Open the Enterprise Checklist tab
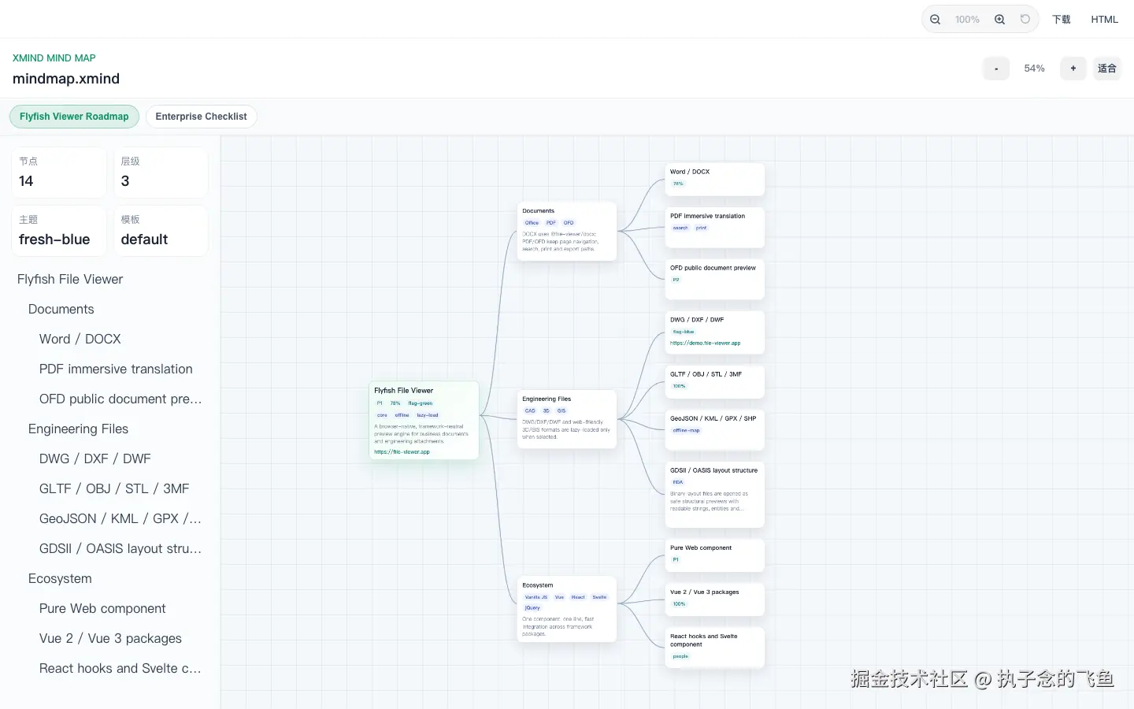The height and width of the screenshot is (709, 1134). (x=201, y=117)
